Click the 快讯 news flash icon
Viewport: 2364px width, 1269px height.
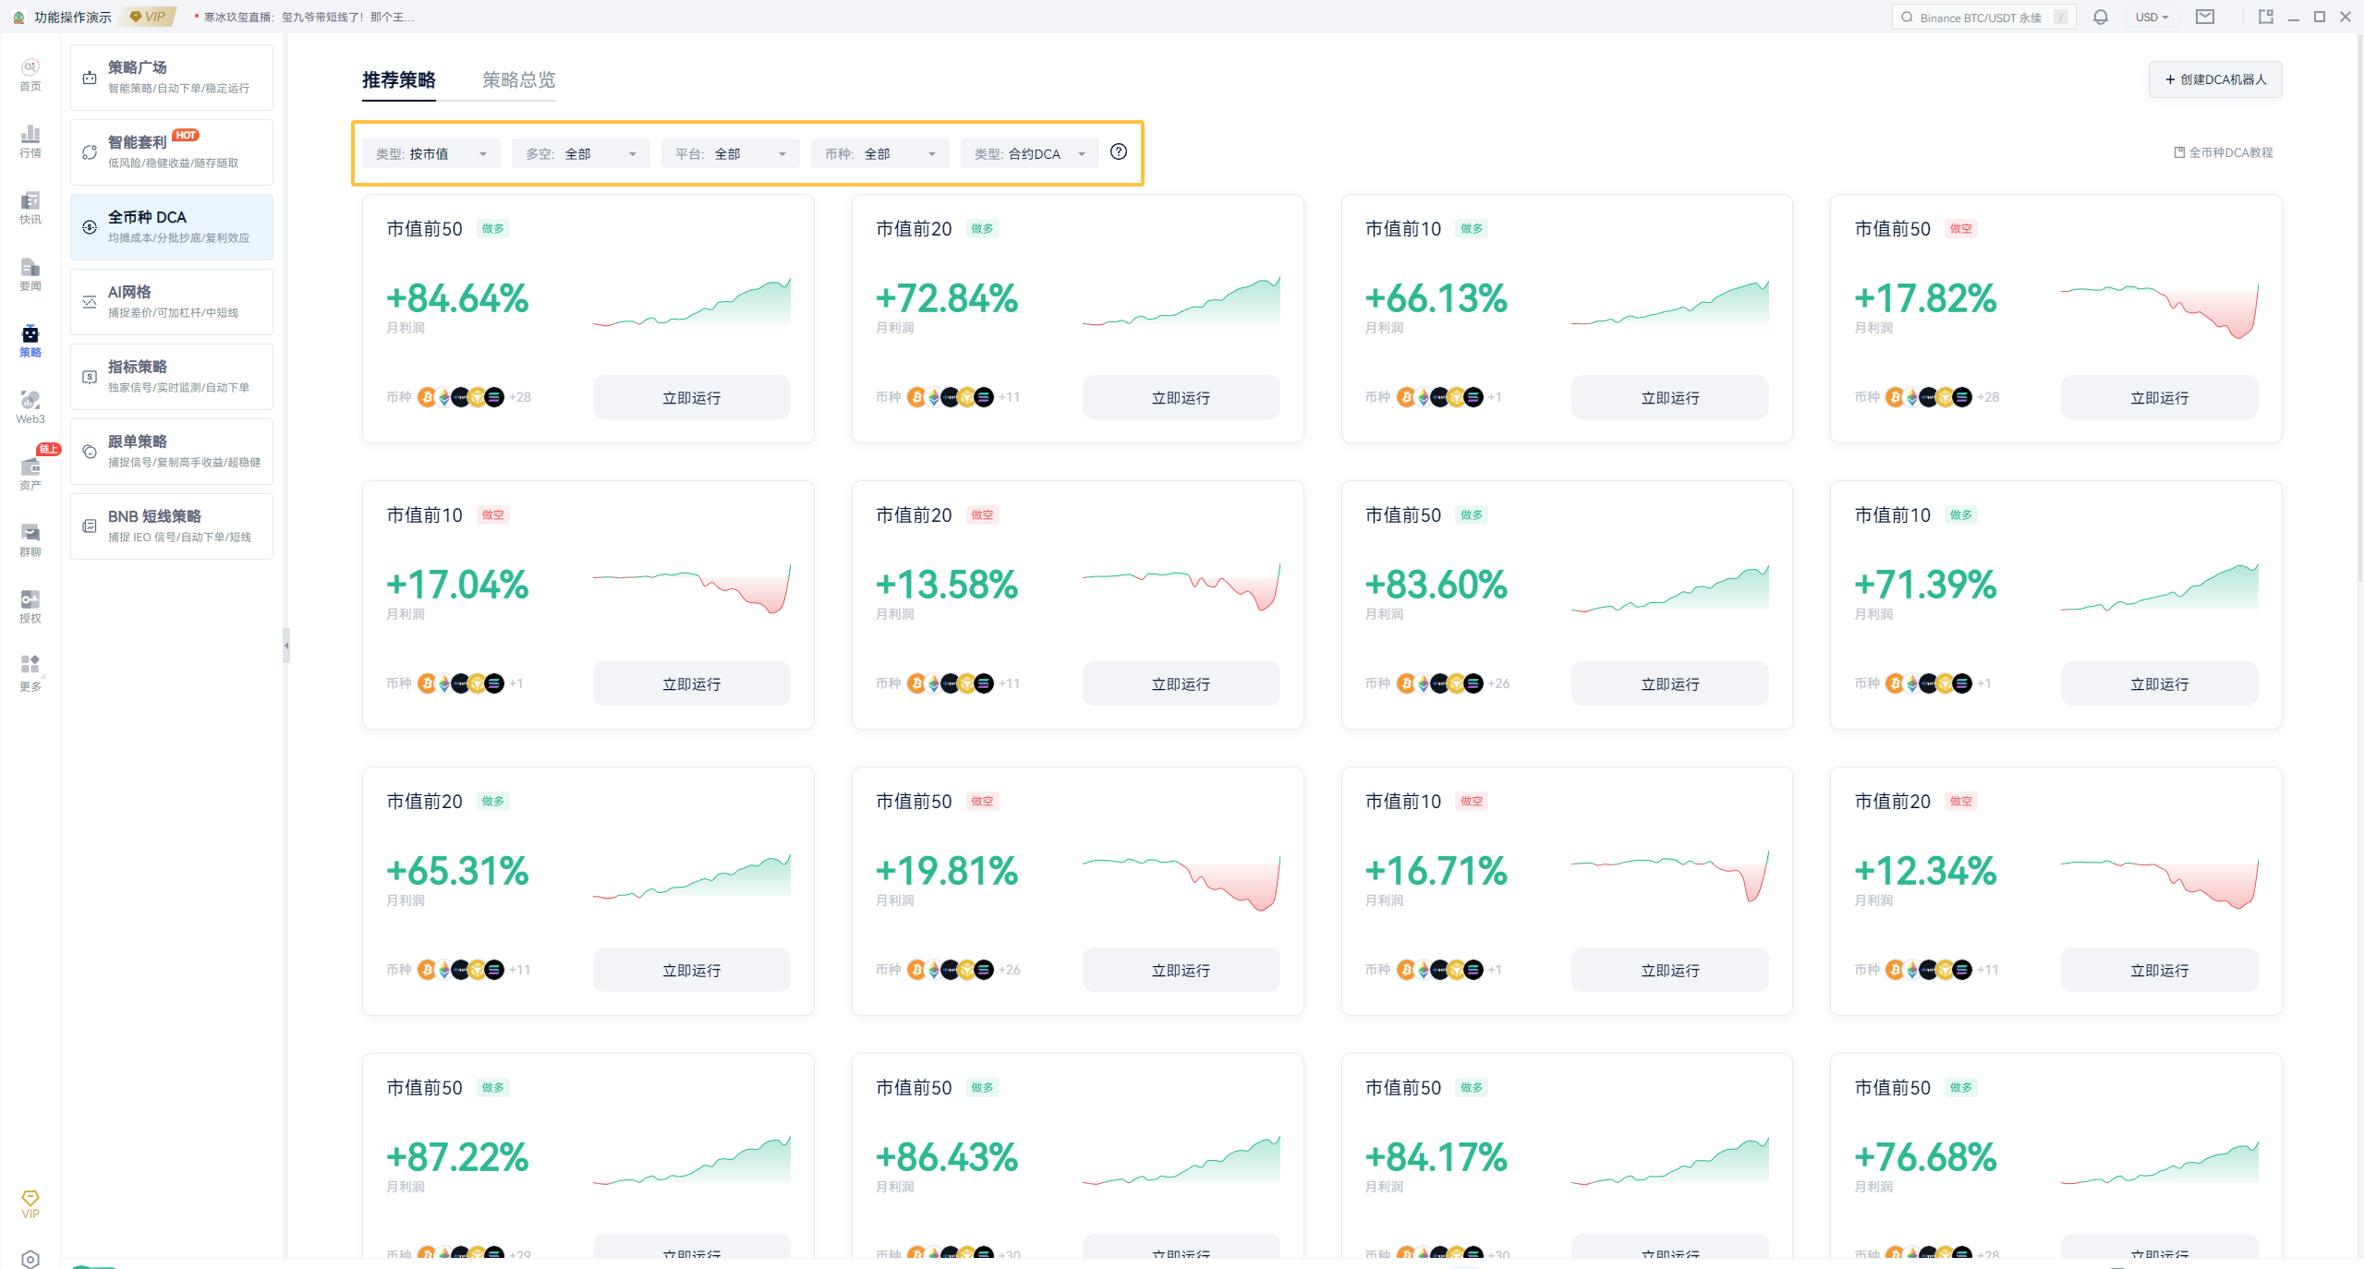pyautogui.click(x=30, y=207)
